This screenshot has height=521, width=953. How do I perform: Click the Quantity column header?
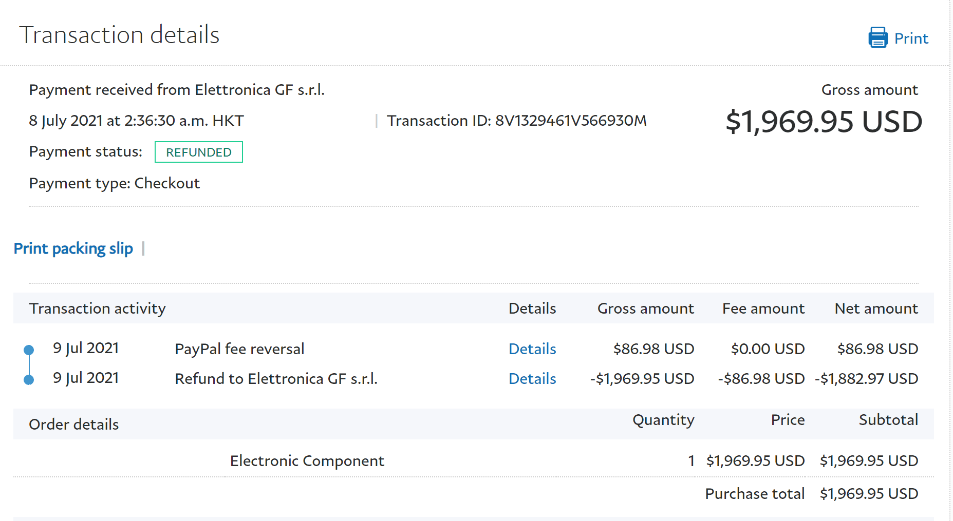(x=663, y=420)
